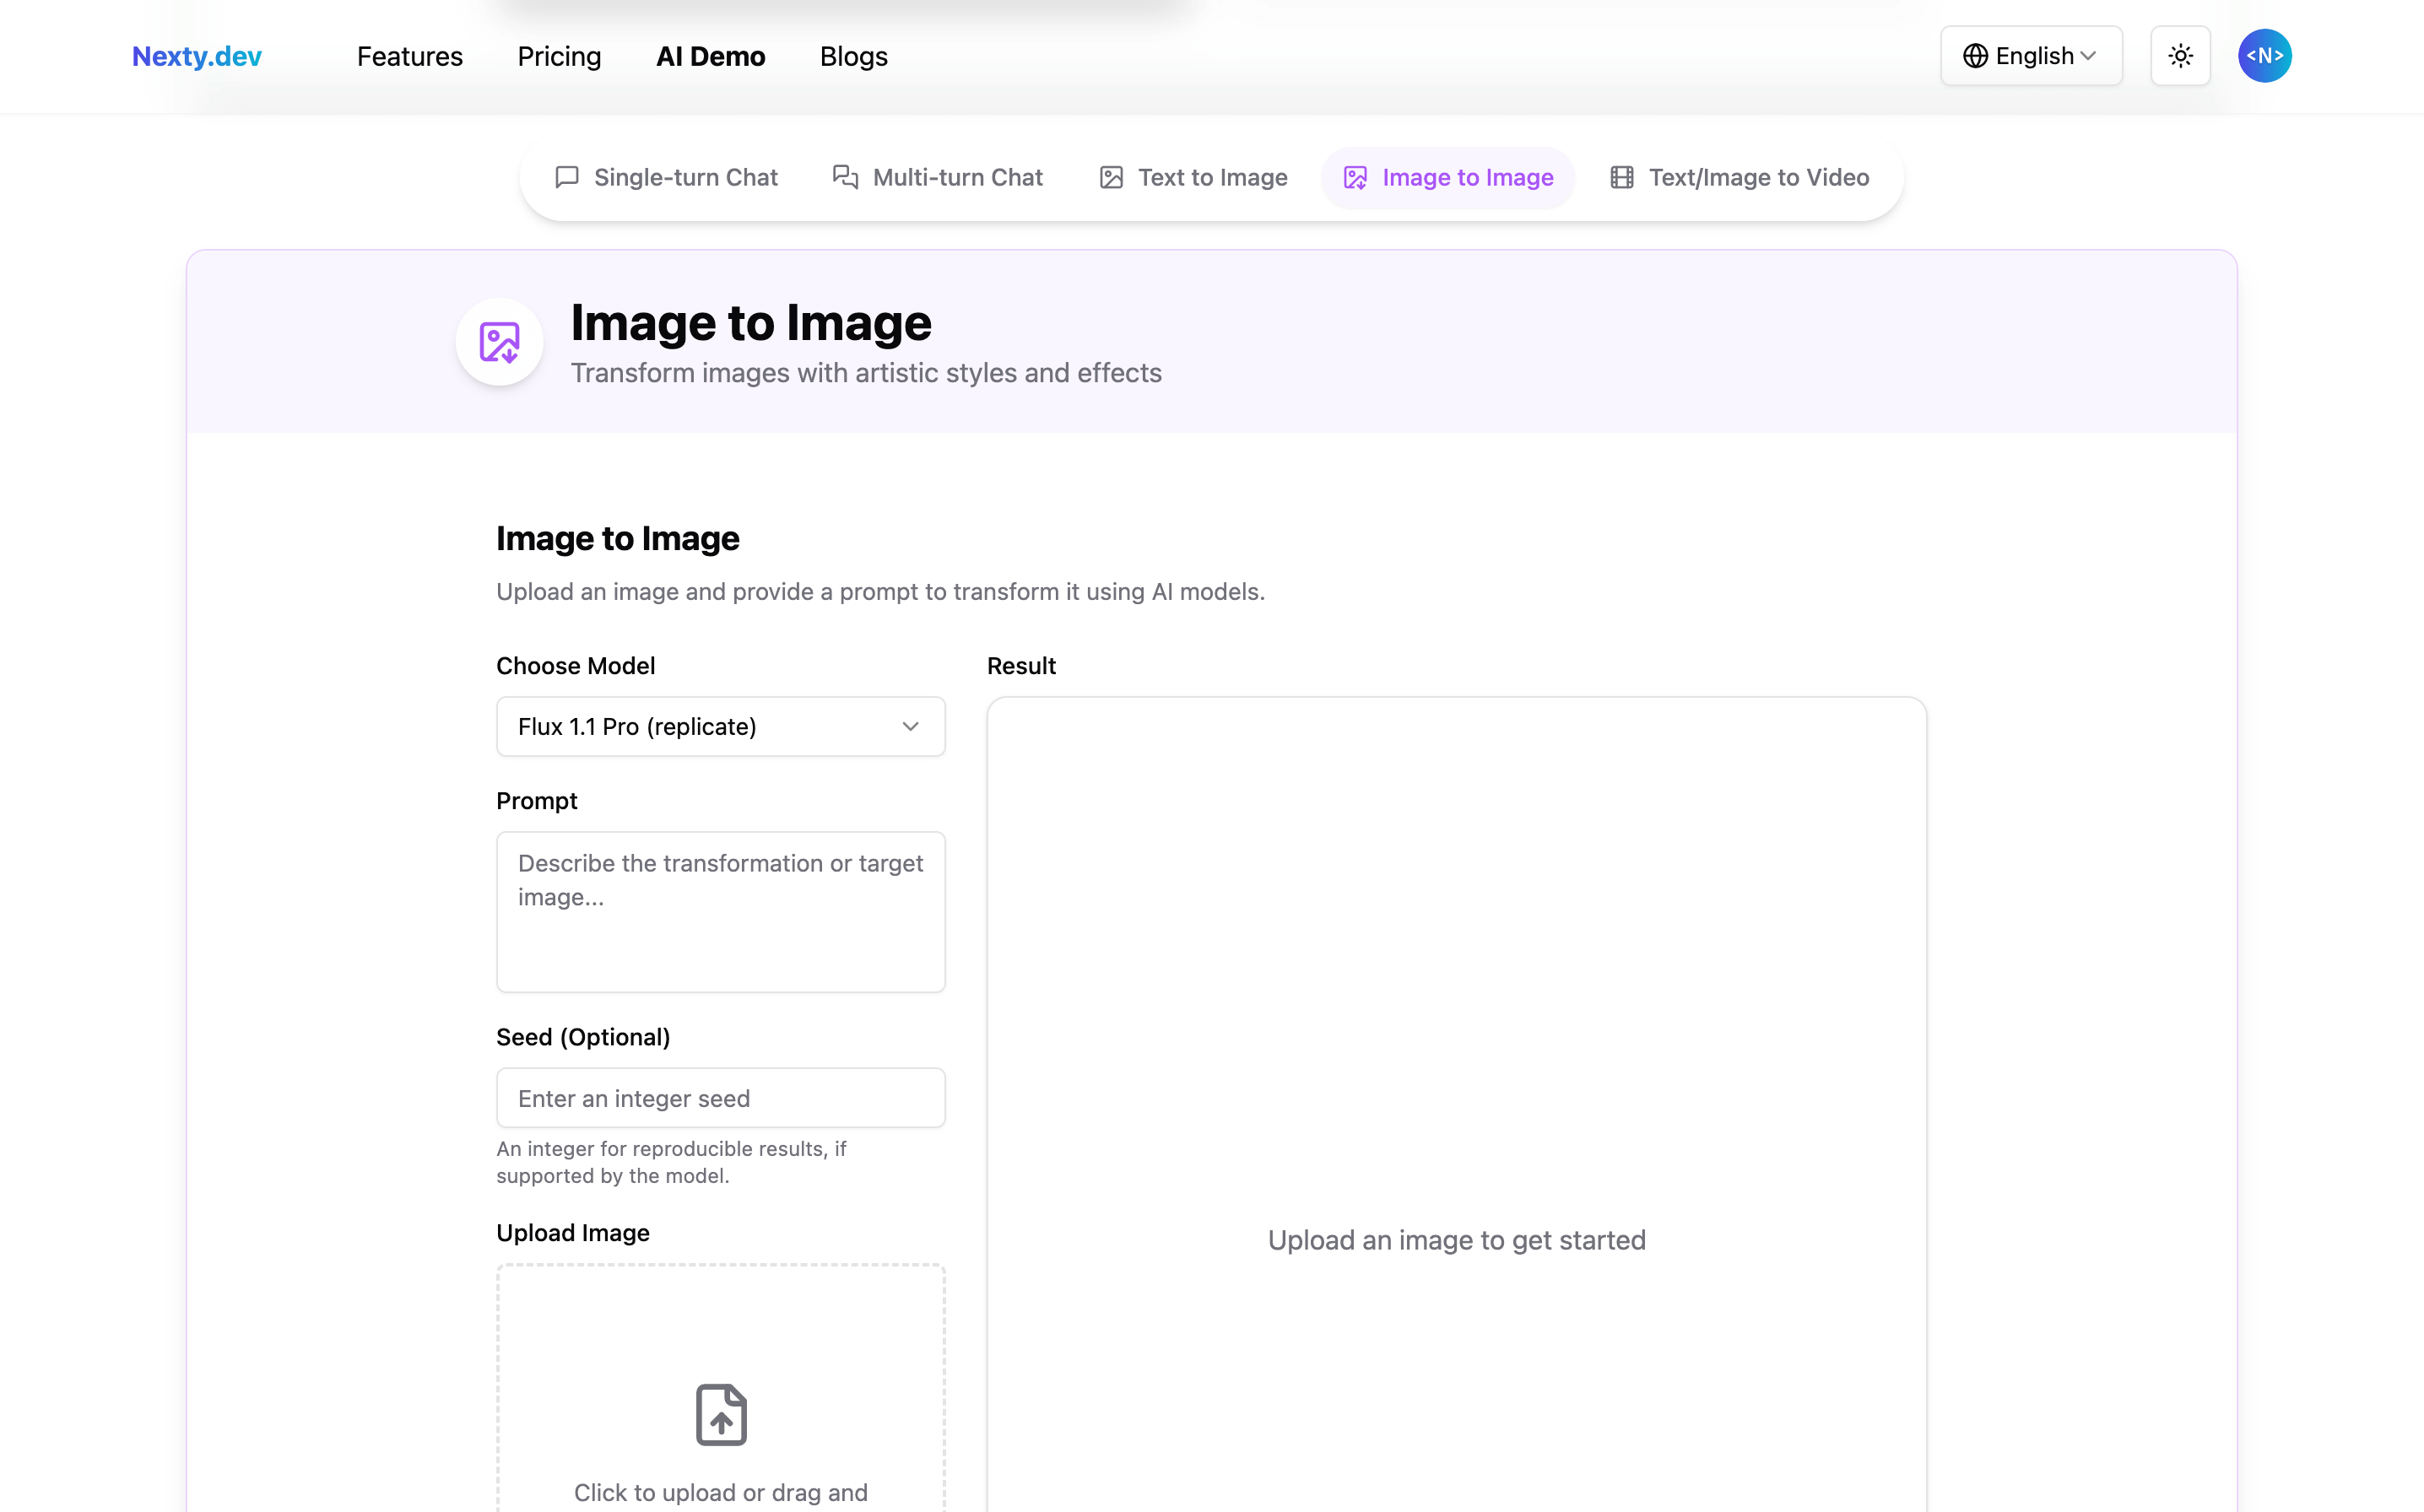
Task: Open the Nexty.dev home logo link
Action: tap(197, 56)
